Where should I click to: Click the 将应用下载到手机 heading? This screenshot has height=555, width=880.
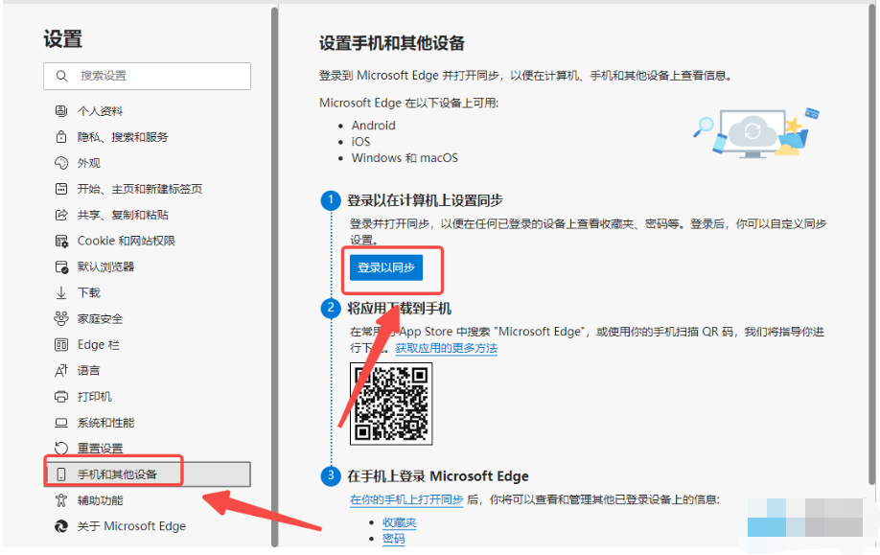(x=399, y=309)
